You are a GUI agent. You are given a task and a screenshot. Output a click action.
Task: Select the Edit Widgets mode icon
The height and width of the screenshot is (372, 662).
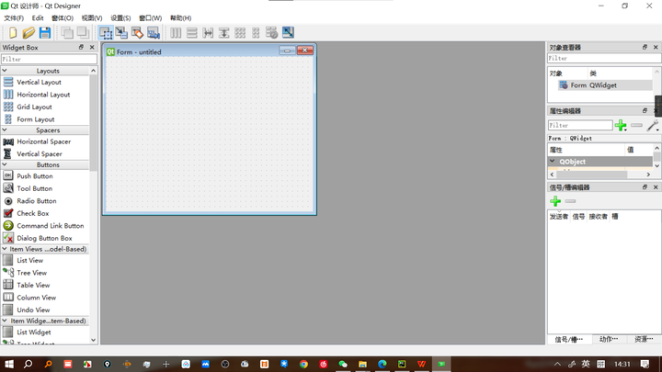pyautogui.click(x=106, y=32)
